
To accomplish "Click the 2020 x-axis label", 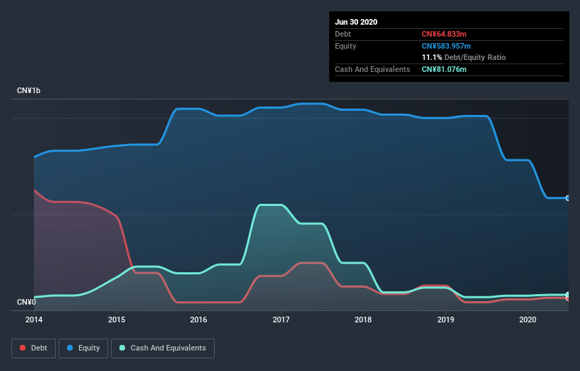I will pyautogui.click(x=528, y=320).
